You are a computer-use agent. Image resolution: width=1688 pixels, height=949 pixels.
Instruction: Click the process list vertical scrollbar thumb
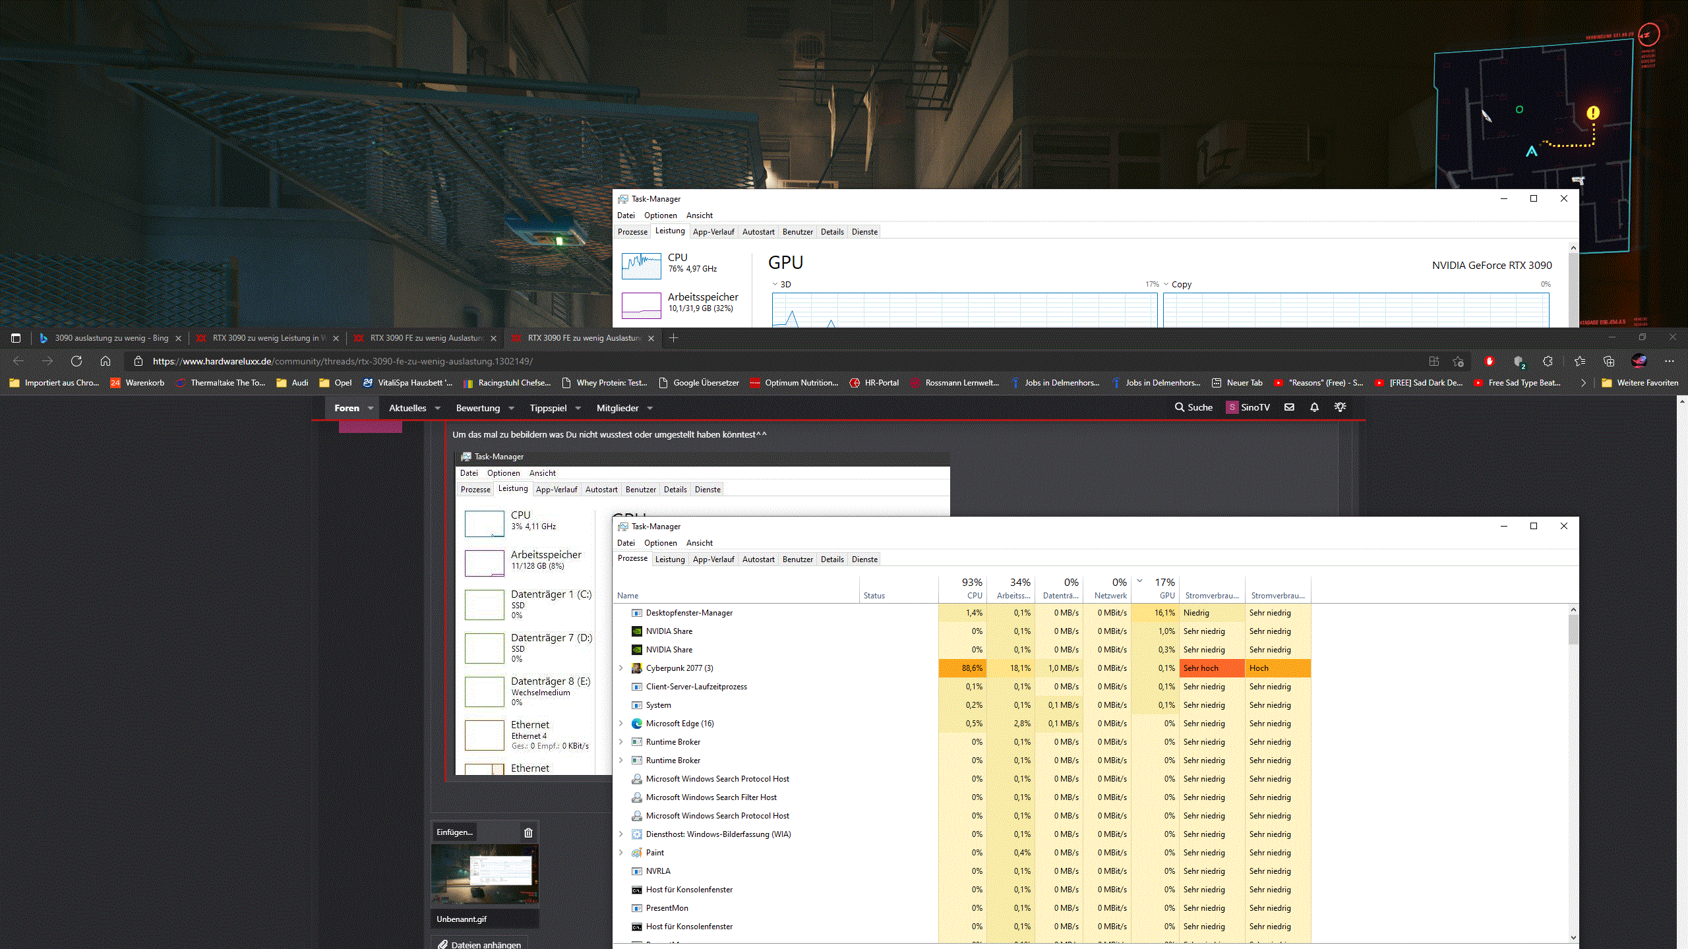click(1573, 630)
